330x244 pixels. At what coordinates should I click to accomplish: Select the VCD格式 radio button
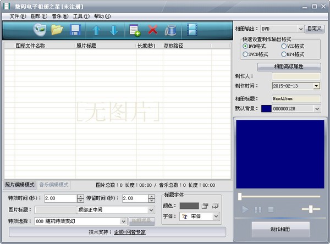point(293,46)
